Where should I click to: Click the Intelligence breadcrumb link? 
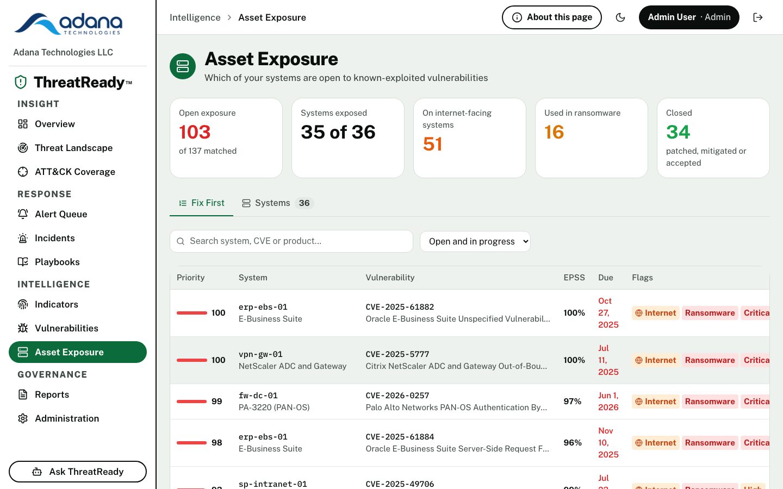195,17
